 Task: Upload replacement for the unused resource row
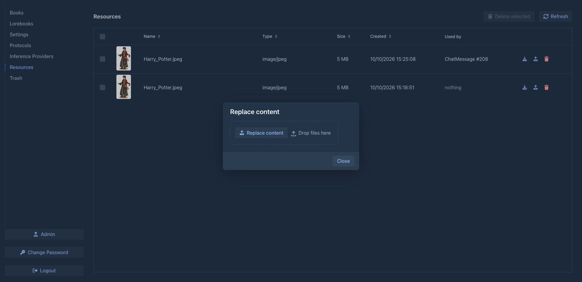[x=536, y=87]
